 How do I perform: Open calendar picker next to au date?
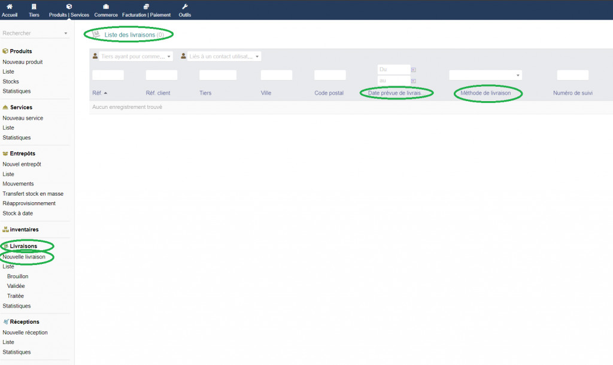point(413,81)
